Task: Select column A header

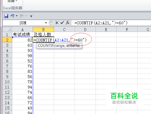Action: tap(22, 30)
